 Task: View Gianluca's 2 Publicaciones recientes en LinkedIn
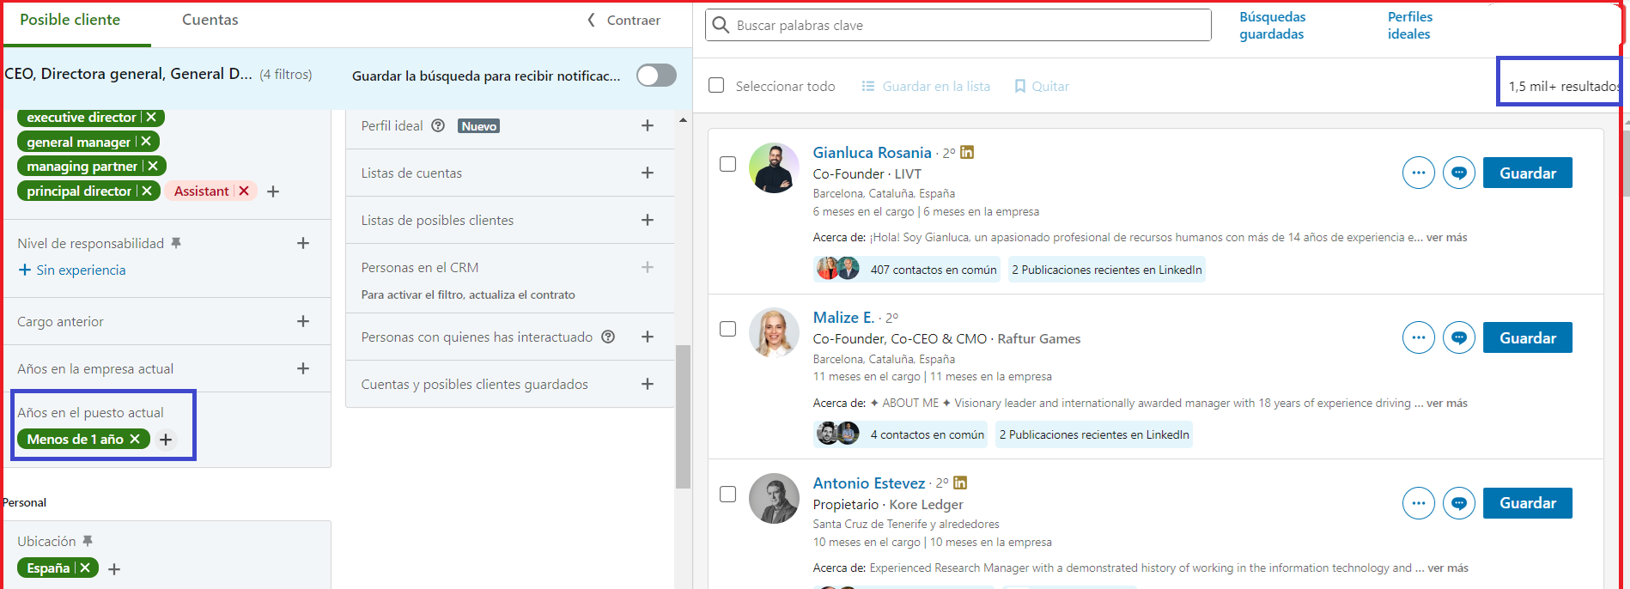click(1107, 270)
